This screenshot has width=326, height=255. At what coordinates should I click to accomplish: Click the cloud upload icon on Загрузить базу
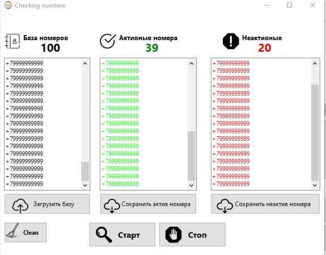(x=20, y=205)
